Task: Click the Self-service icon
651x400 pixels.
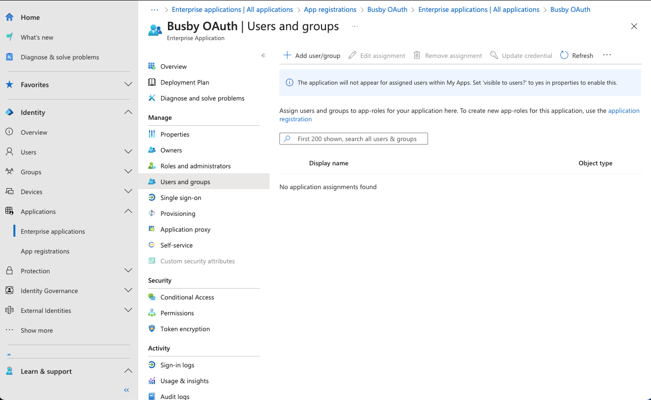Action: tap(152, 245)
